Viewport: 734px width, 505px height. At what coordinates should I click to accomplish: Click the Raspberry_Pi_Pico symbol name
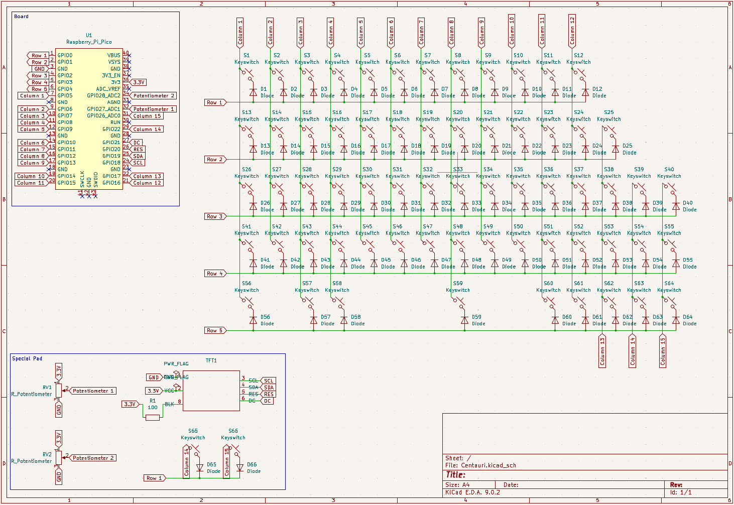(x=89, y=42)
